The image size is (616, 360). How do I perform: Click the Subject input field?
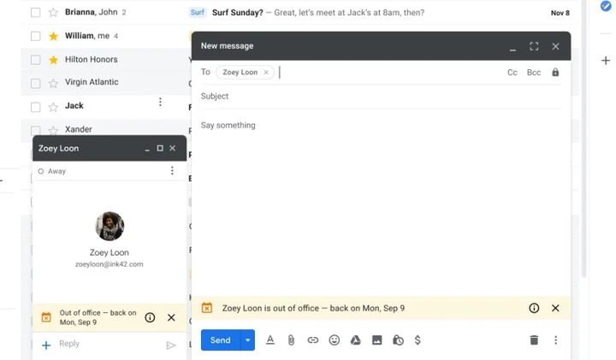click(x=381, y=96)
